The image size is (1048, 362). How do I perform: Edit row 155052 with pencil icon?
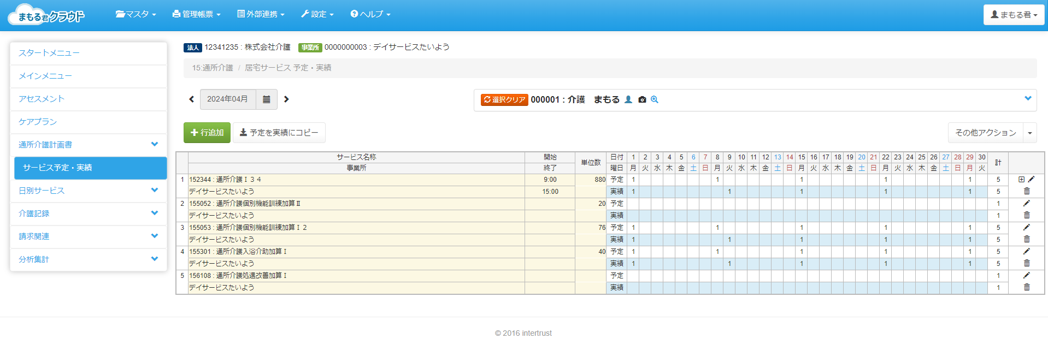(x=1027, y=203)
